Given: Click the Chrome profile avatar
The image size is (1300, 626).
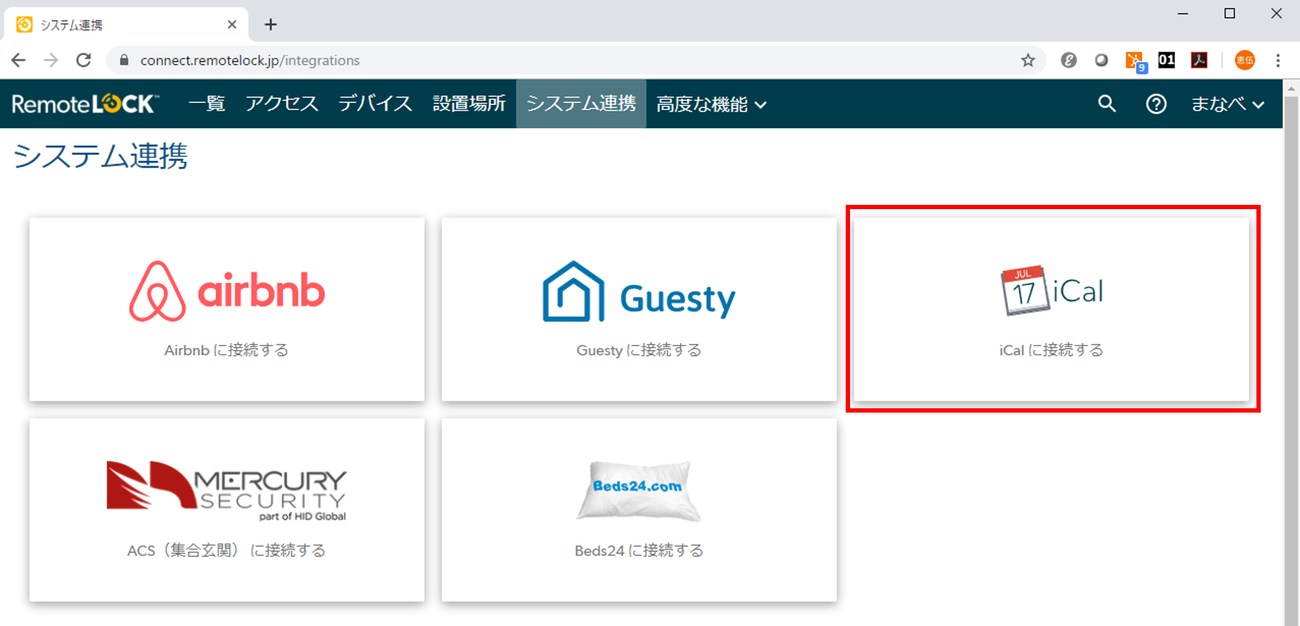Looking at the screenshot, I should coord(1245,61).
